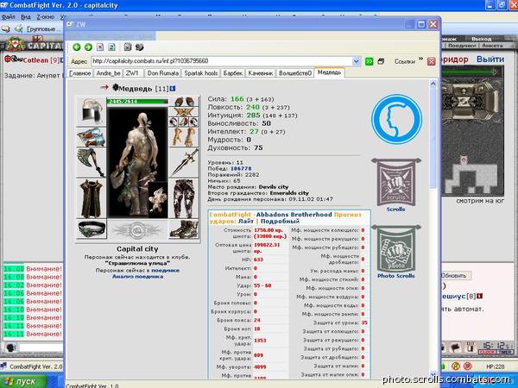Click the Обновить button in main window
This screenshot has width=518, height=388.
pyautogui.click(x=454, y=276)
